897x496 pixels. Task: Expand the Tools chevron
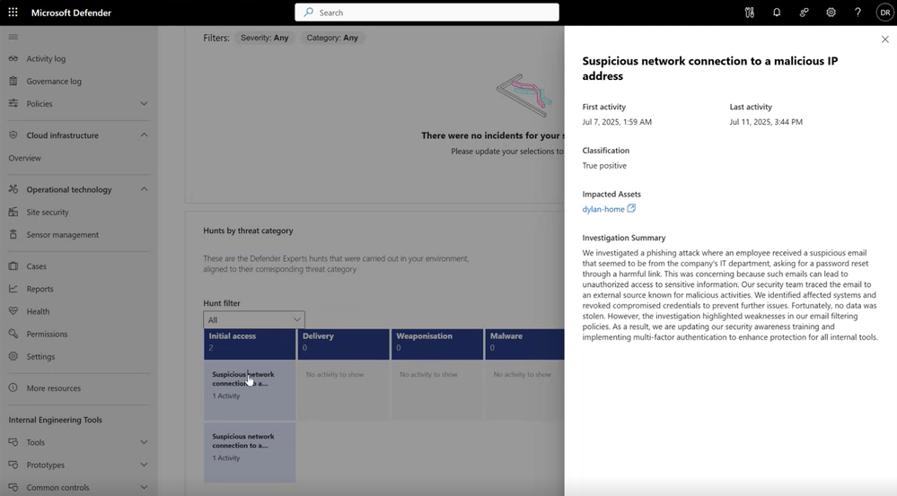point(145,441)
